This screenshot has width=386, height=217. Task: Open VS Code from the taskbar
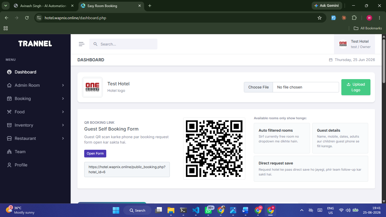pos(196,210)
